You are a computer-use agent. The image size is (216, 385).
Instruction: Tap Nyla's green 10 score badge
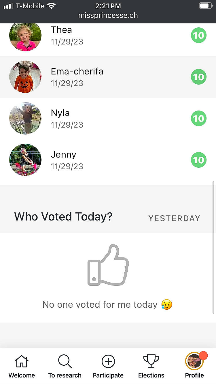coord(198,118)
